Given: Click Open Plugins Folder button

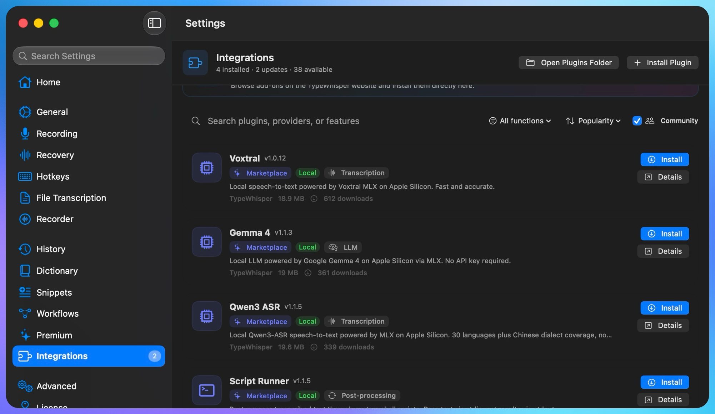Looking at the screenshot, I should pos(569,63).
